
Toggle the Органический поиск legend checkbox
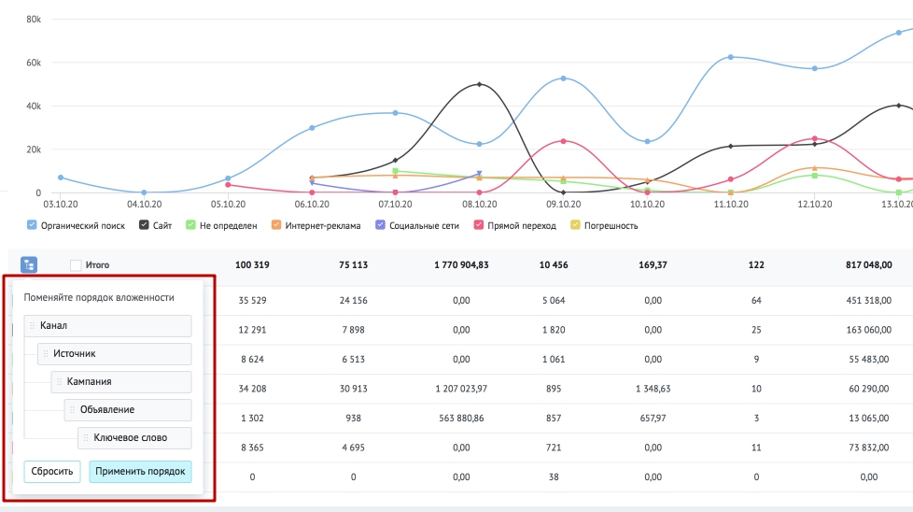[32, 225]
